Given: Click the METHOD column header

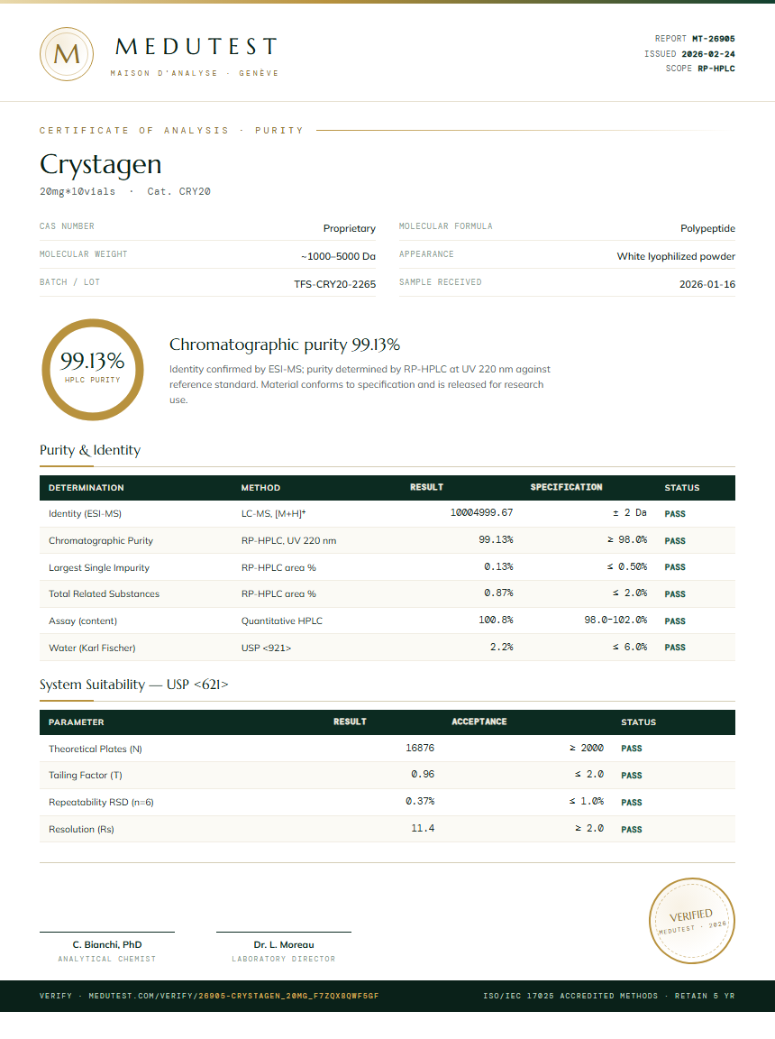Looking at the screenshot, I should click(260, 488).
